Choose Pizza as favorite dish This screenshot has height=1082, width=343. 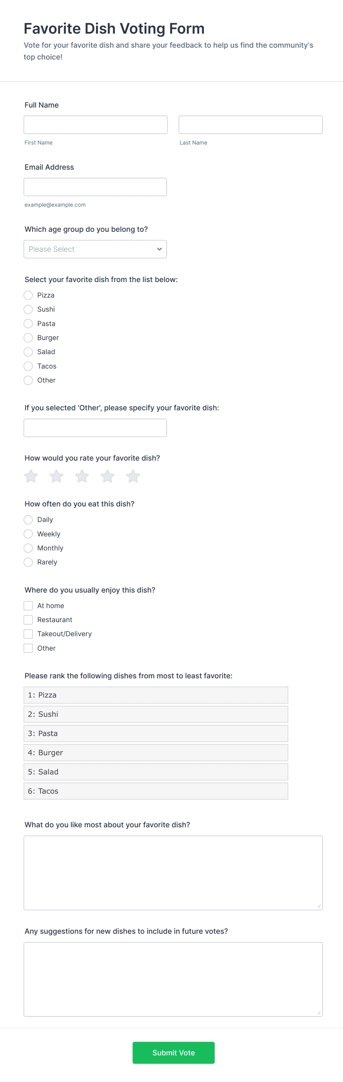point(28,295)
